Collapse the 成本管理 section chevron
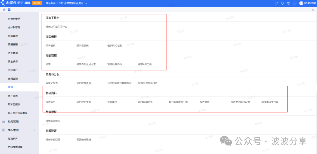The height and width of the screenshot is (154, 317). [35, 130]
